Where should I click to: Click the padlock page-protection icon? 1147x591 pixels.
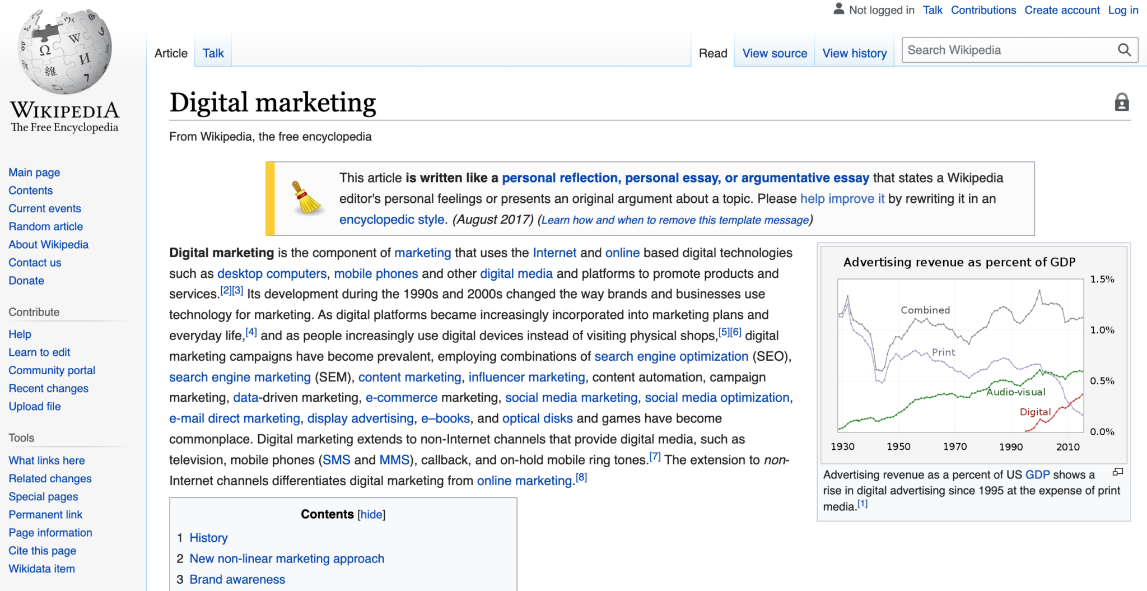[1122, 102]
